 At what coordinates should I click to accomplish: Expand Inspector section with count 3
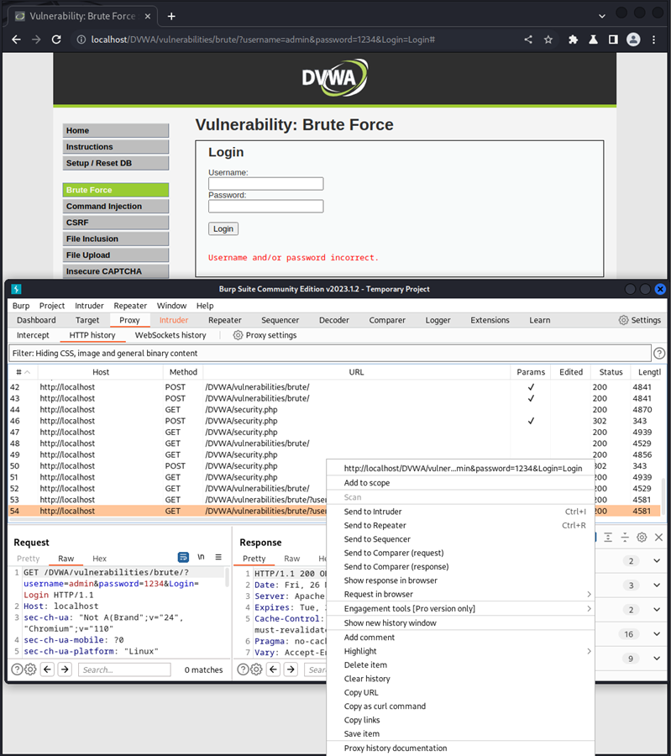(x=657, y=585)
